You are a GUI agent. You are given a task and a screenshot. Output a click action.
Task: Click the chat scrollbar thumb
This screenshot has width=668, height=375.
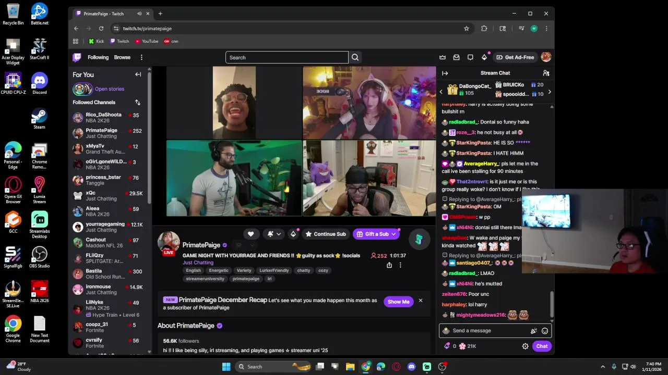[x=552, y=304]
